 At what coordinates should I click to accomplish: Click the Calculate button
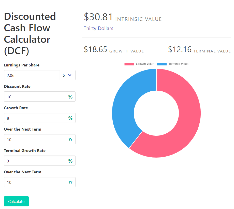16,201
